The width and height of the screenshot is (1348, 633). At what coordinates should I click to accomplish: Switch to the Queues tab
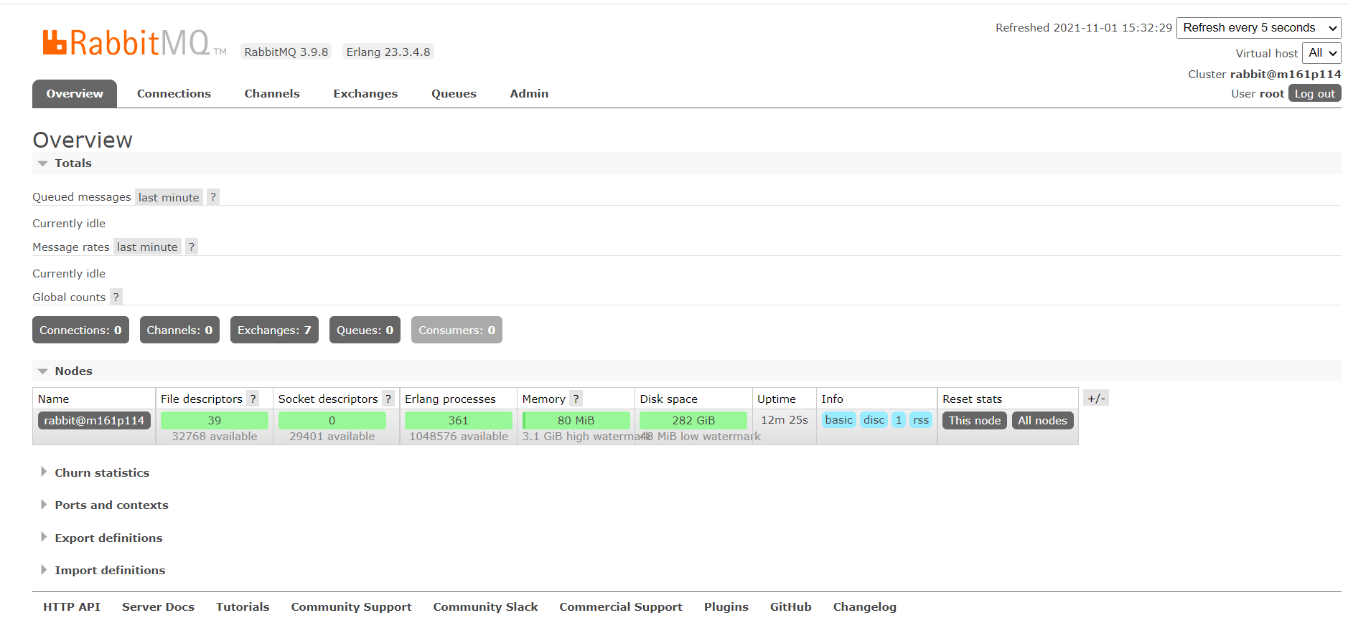point(454,94)
